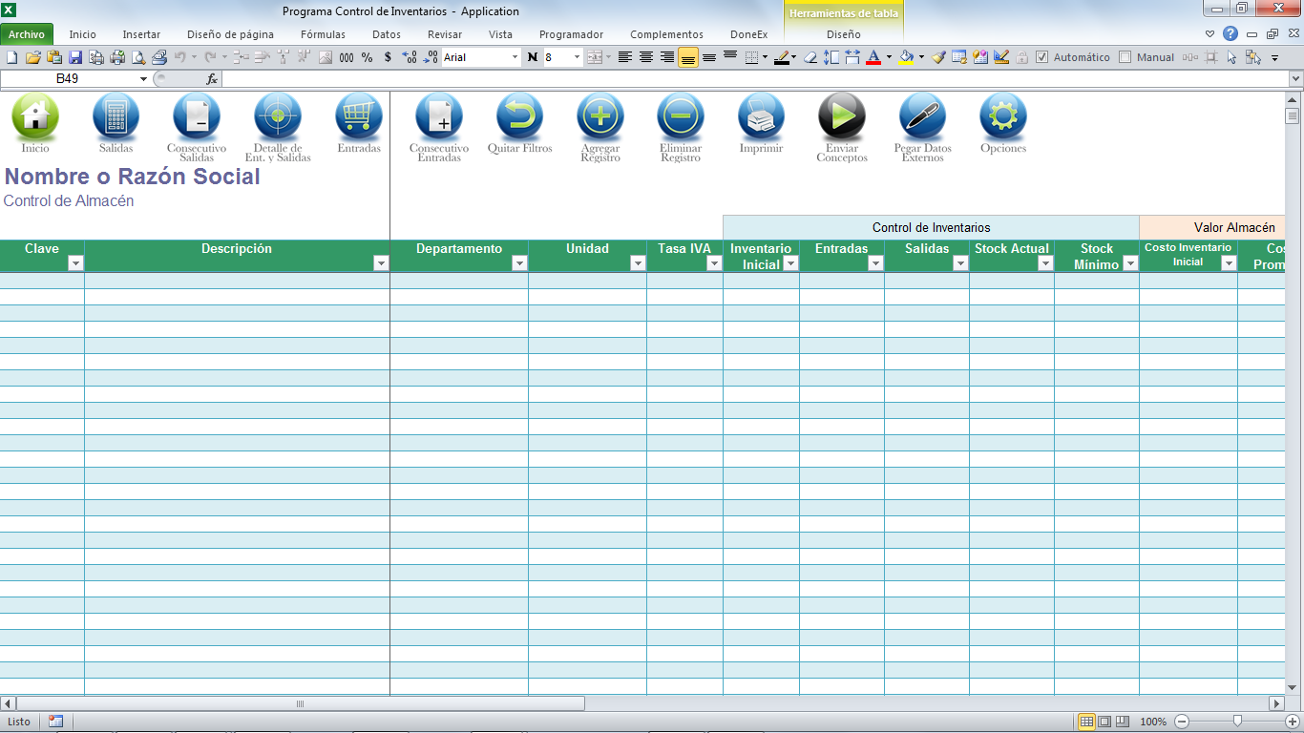Click the Entradas shopping cart icon
The image size is (1304, 733).
coord(358,116)
